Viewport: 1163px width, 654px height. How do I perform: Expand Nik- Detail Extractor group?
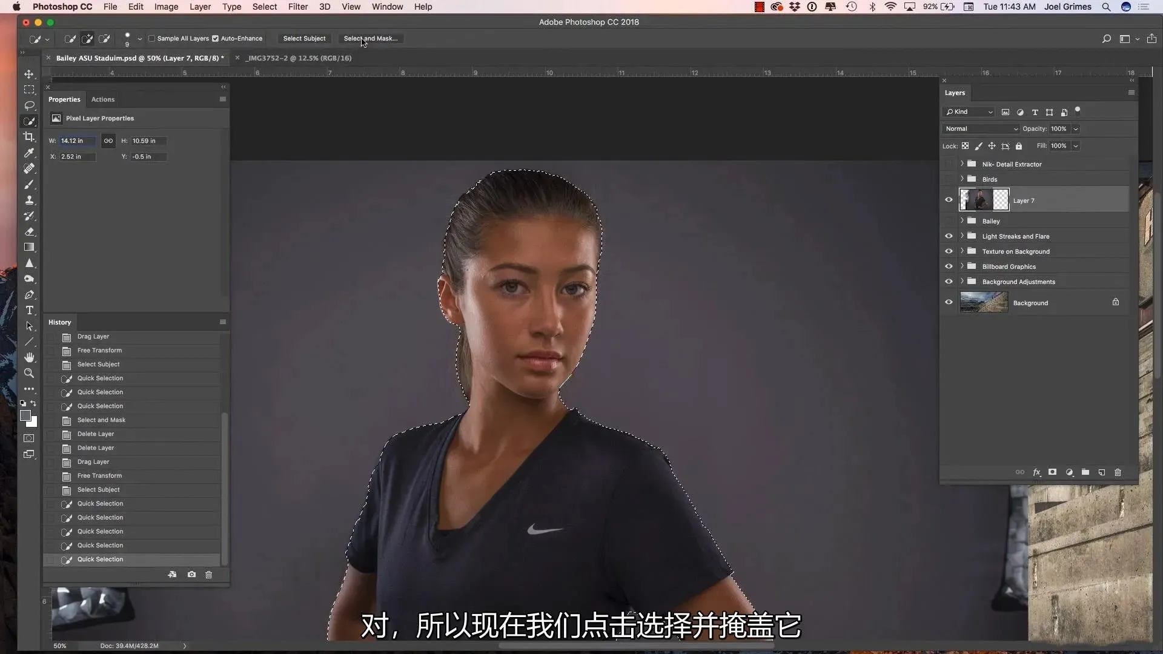pos(962,163)
